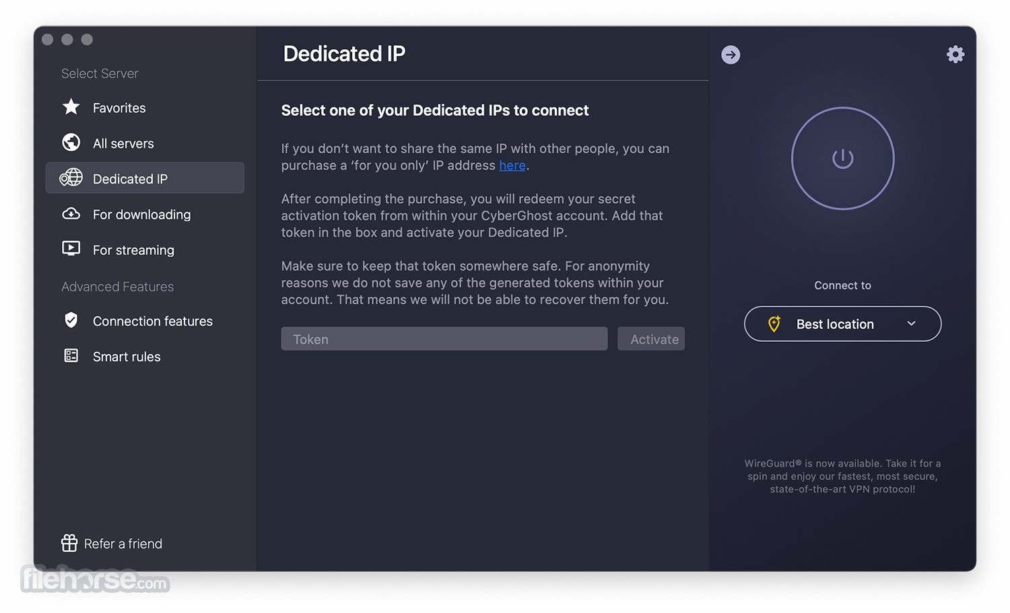Click the Connection features shield icon
The height and width of the screenshot is (613, 1010).
click(71, 320)
